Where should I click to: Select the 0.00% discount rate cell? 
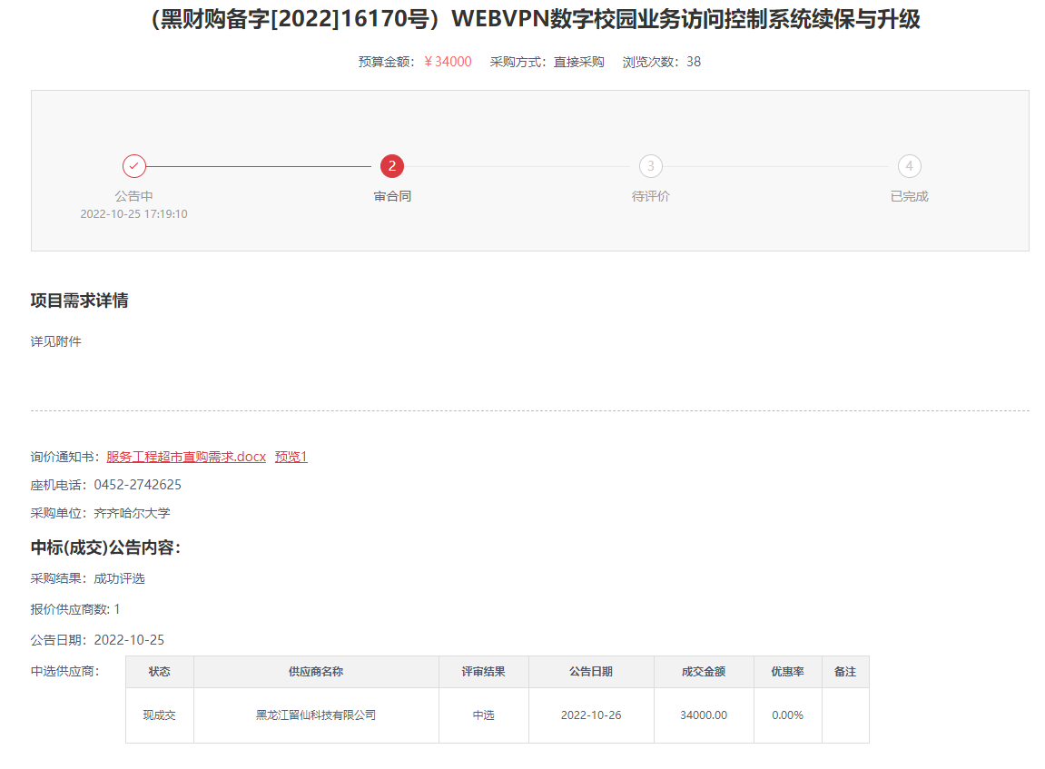coord(787,715)
